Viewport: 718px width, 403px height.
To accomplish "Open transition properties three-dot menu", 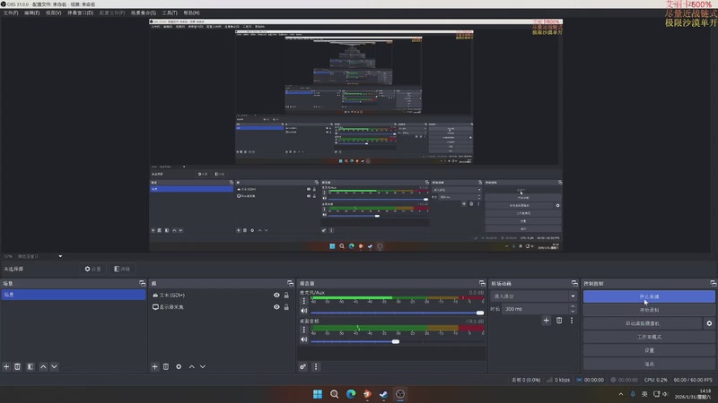I will [x=572, y=321].
